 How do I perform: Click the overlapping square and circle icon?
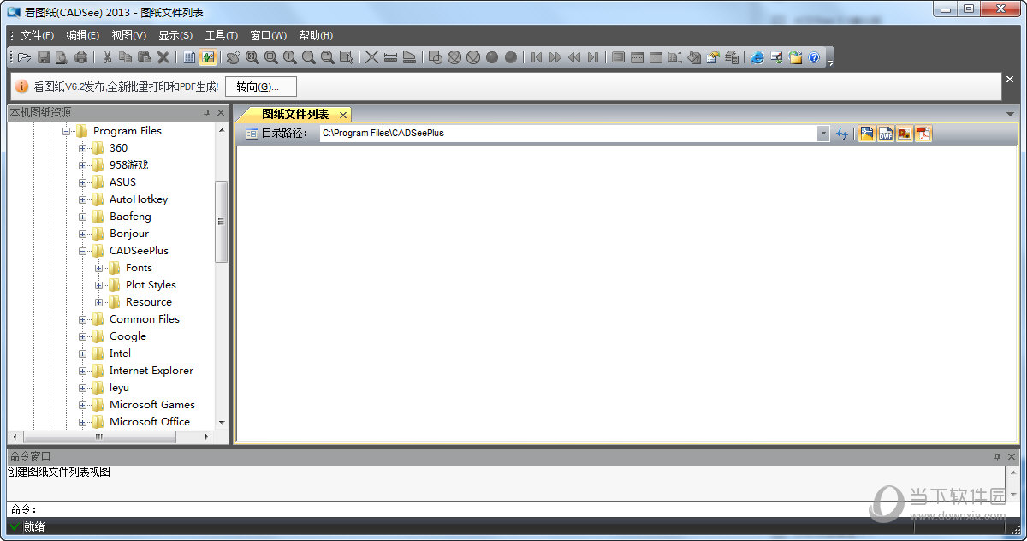(436, 57)
